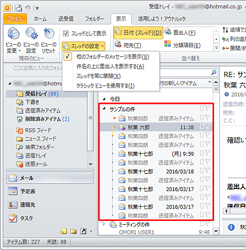Viewport: 246px width, 250px height.
Task: Switch to メール navigation
Action: [50, 178]
